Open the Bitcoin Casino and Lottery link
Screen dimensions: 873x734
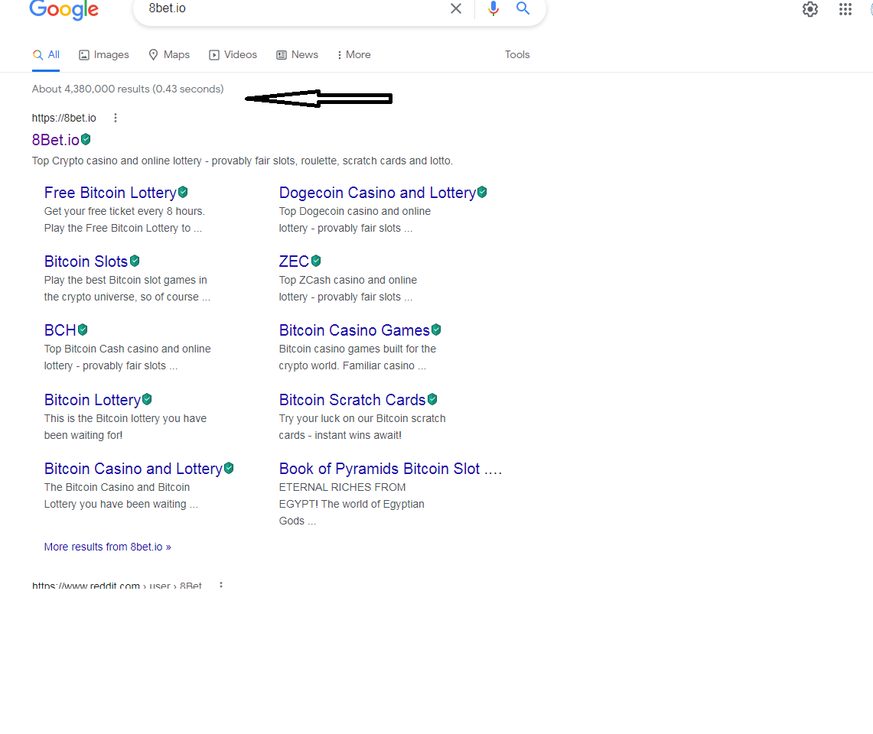[134, 469]
